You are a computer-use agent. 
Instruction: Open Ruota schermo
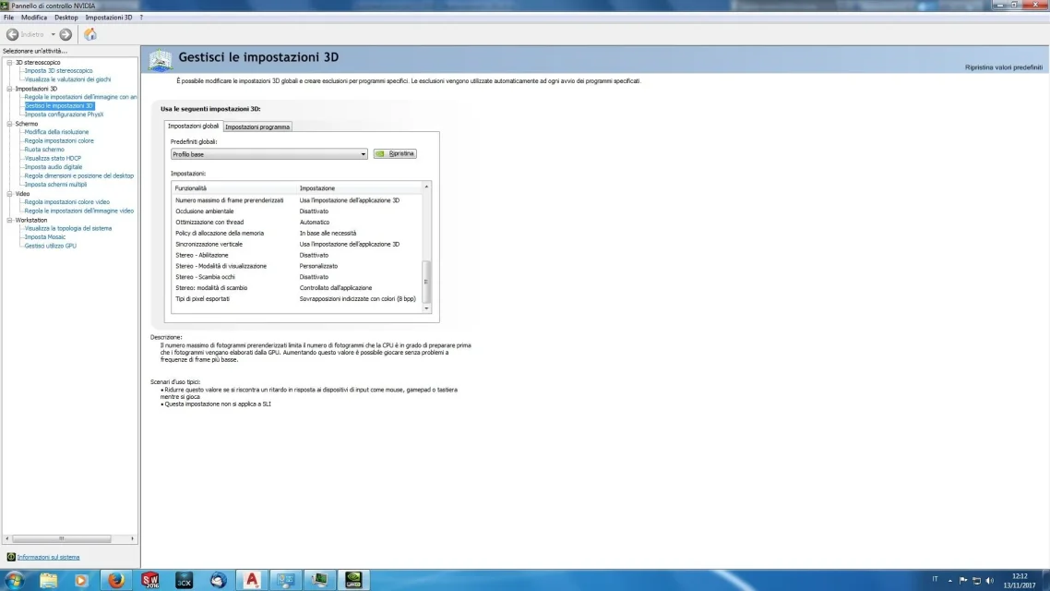click(44, 150)
